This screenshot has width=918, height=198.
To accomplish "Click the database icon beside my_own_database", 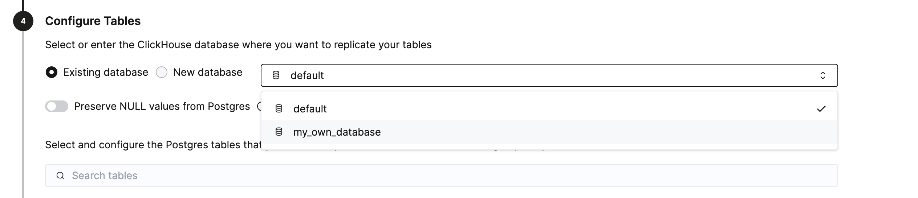I will tap(279, 132).
